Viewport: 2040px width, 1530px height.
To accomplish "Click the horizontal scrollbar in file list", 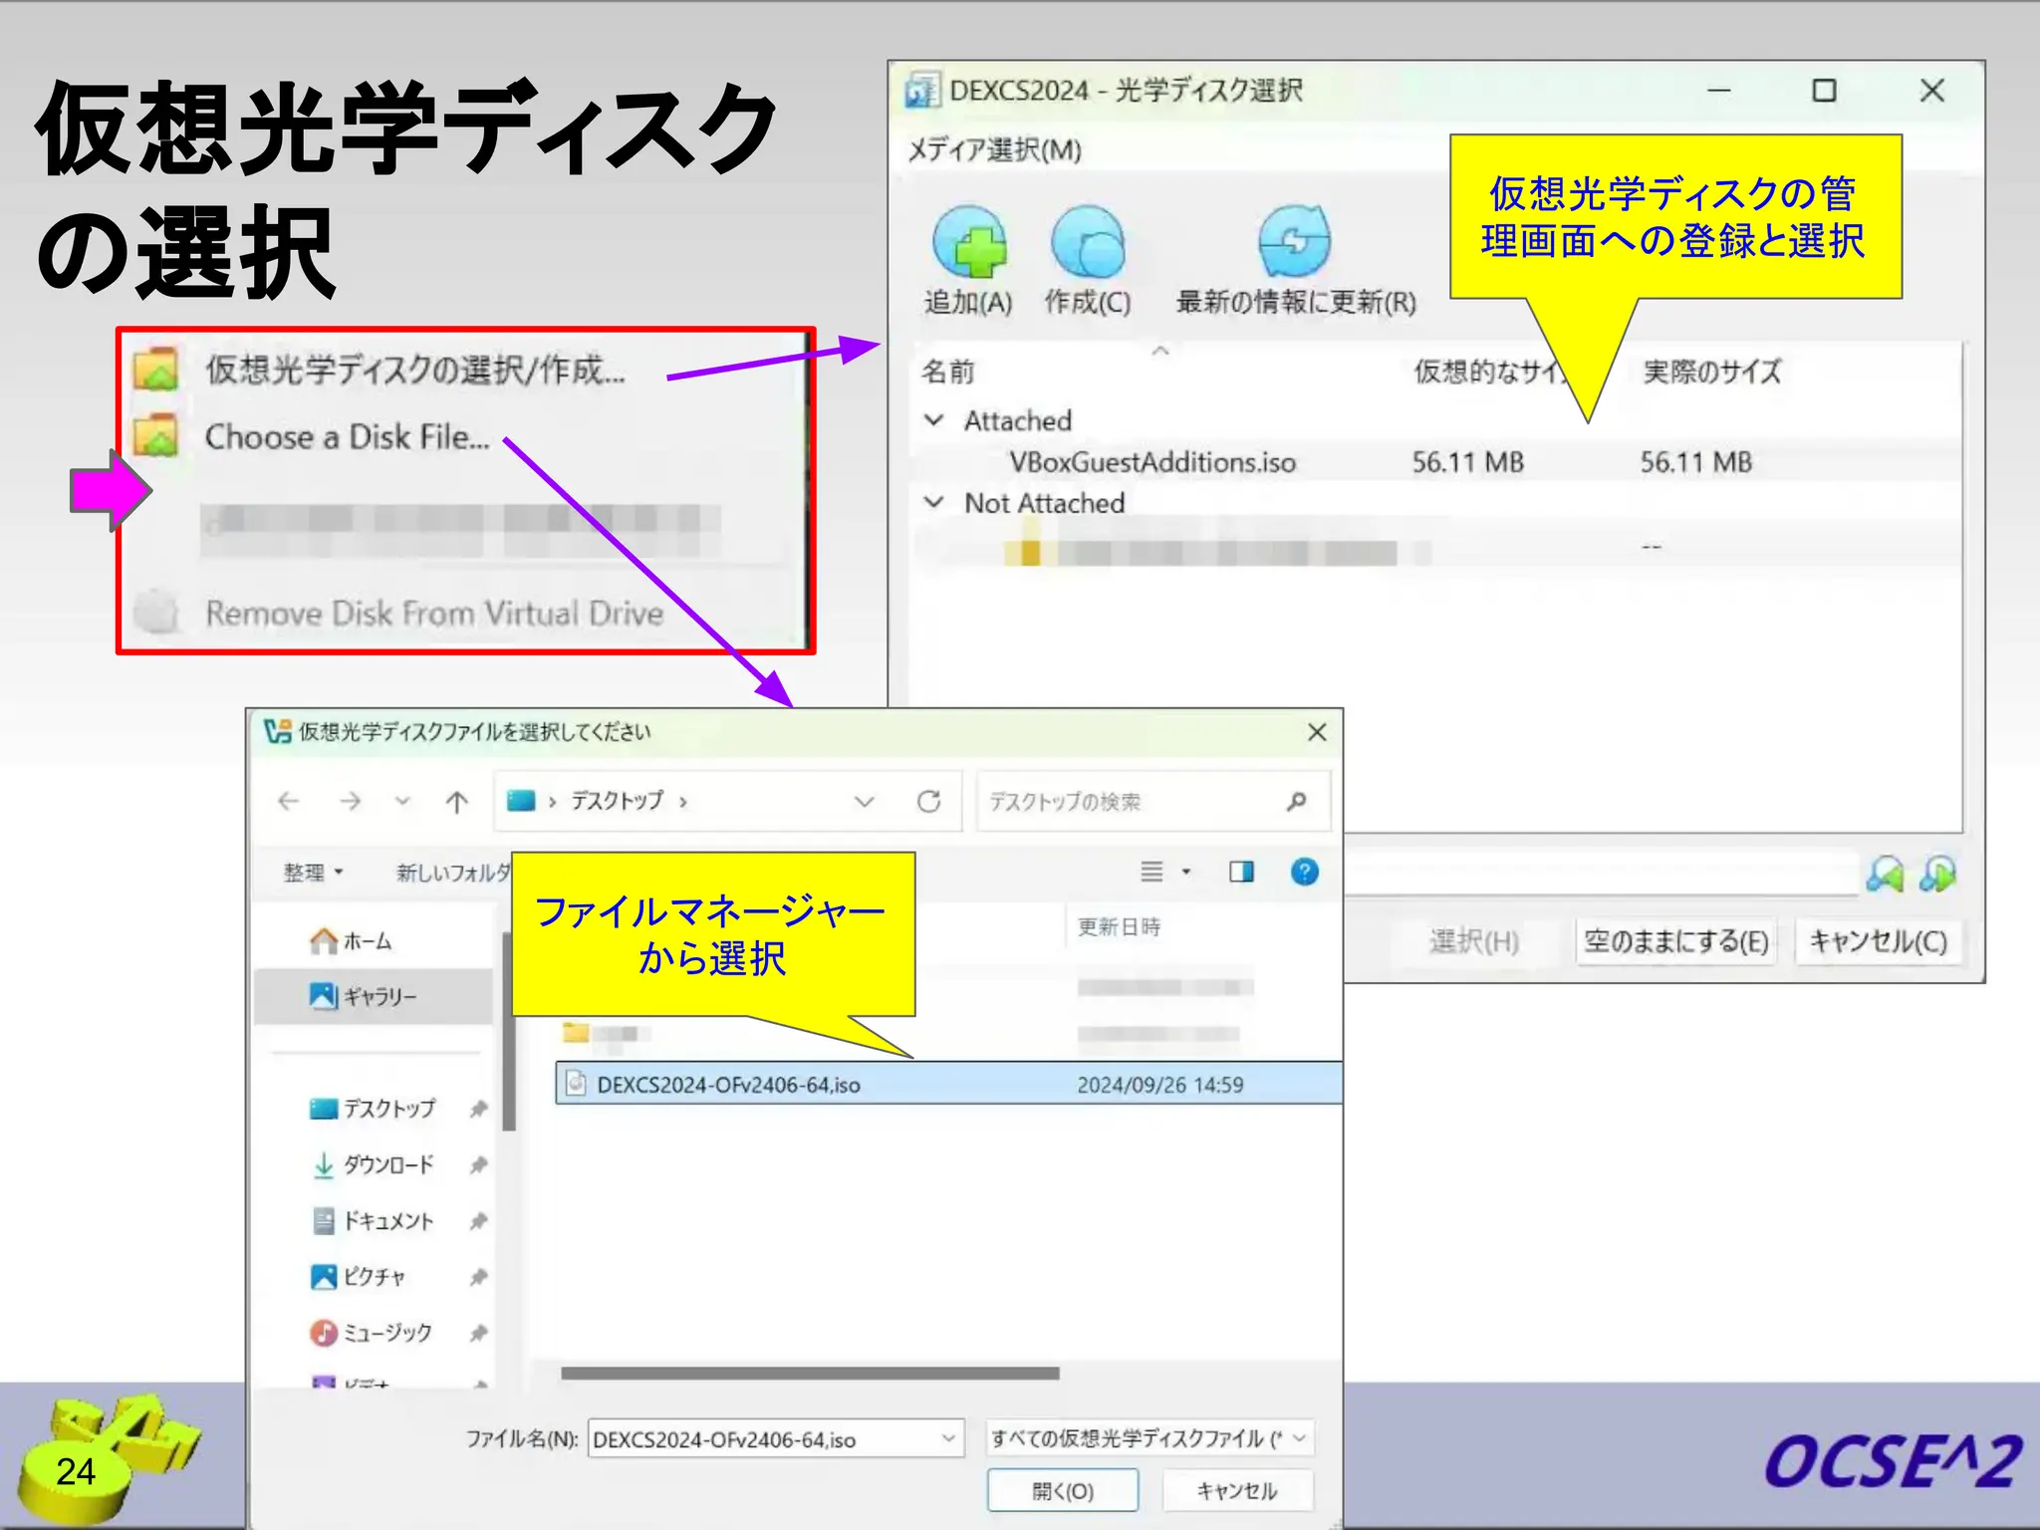I will pyautogui.click(x=810, y=1373).
